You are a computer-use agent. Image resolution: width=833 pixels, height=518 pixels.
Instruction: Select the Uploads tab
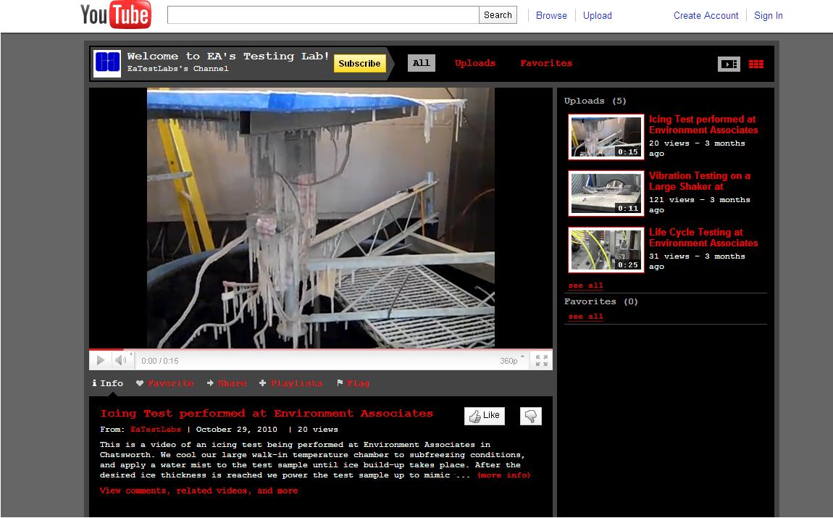pos(474,63)
